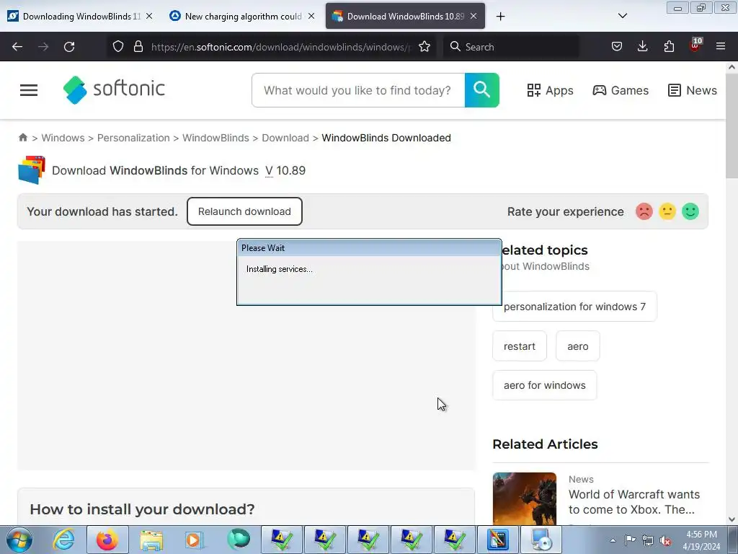The width and height of the screenshot is (738, 554).
Task: Open Windows Explorer from the taskbar
Action: point(151,540)
